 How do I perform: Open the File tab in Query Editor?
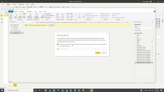(11, 11)
